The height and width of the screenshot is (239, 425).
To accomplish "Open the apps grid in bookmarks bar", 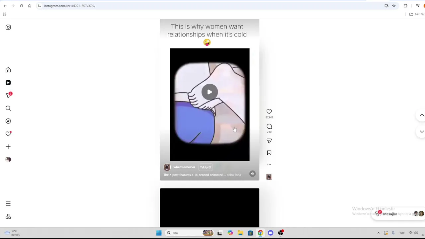I will coord(5,14).
